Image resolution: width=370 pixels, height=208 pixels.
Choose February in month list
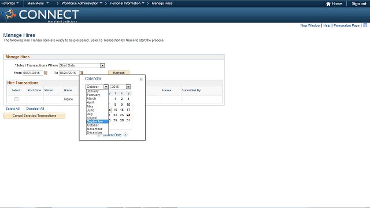pos(97,95)
